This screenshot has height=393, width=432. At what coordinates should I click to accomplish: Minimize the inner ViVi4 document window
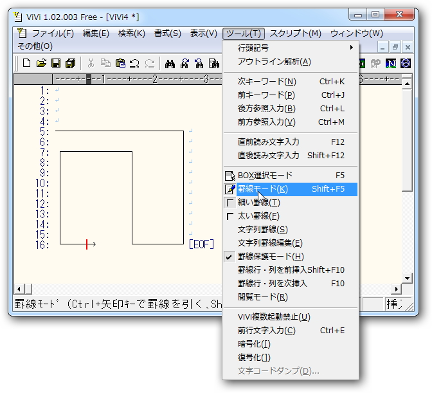coord(382,48)
